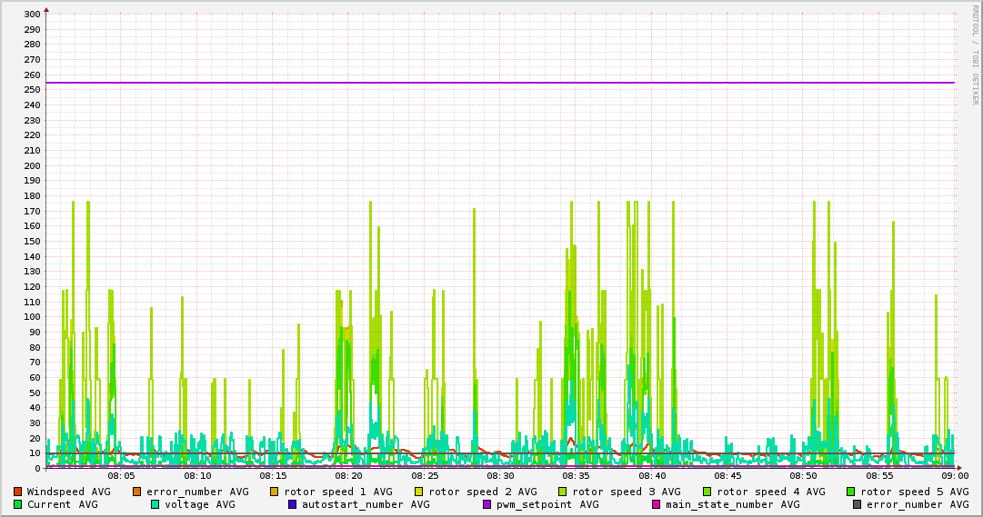Click the rotor speed 3 AVG legend swatch
The width and height of the screenshot is (983, 517).
point(563,492)
